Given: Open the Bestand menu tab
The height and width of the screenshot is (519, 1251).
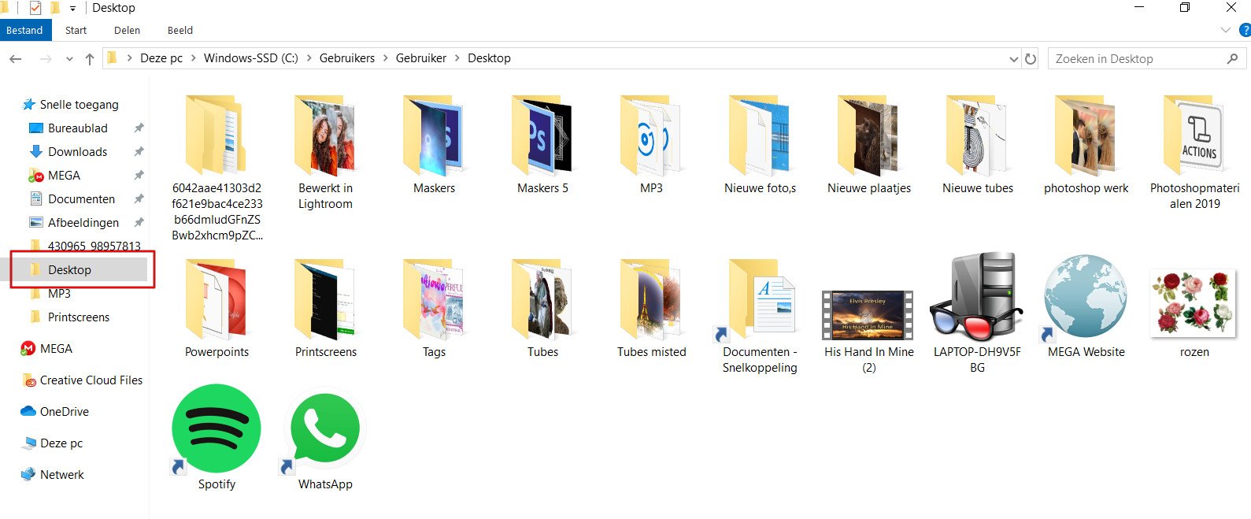Looking at the screenshot, I should pyautogui.click(x=25, y=30).
